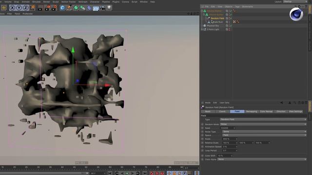Click the green Subdivision Surface generator icon
Image resolution: width=312 pixels, height=175 pixels.
pos(76,8)
